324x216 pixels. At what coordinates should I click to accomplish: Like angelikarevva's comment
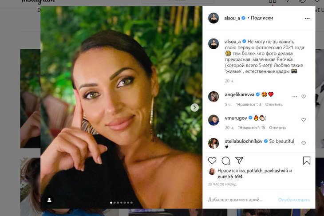point(304,96)
